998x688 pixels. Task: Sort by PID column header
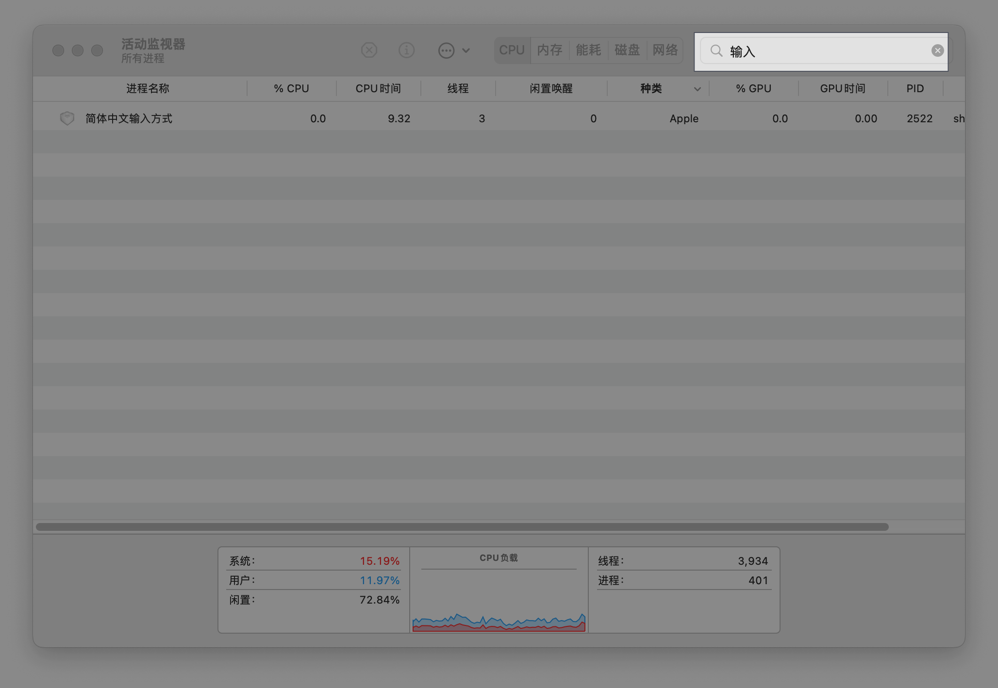[x=915, y=89]
